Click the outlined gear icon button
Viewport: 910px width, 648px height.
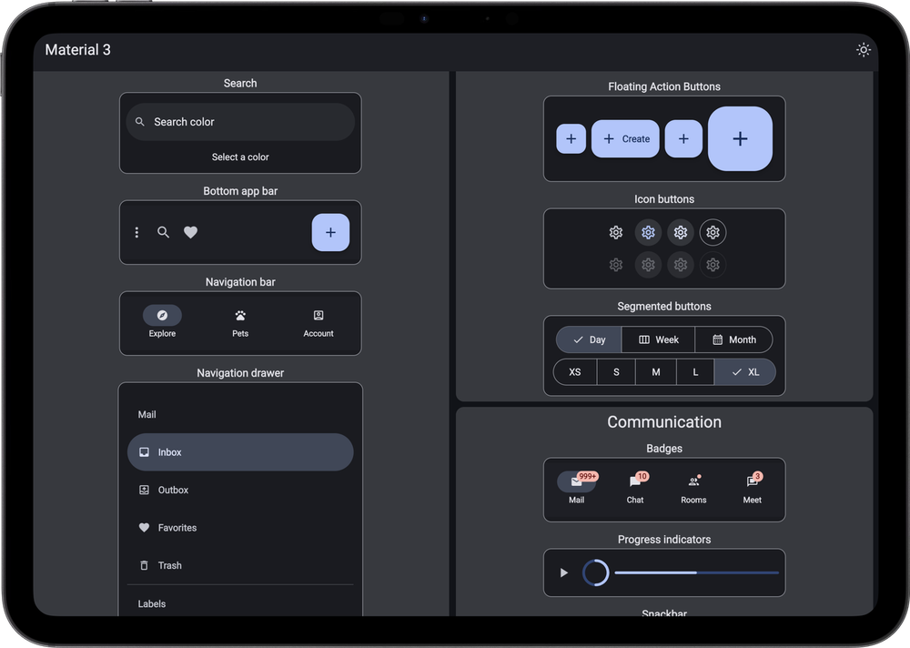click(x=713, y=233)
